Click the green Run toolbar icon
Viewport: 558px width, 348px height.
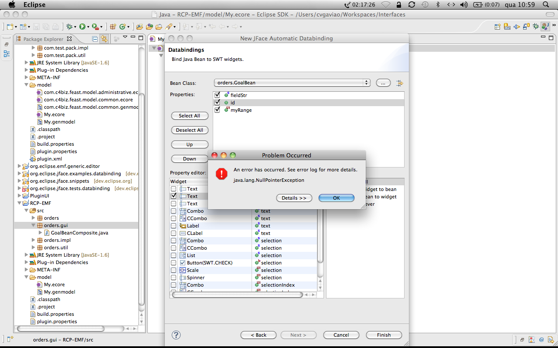[82, 27]
